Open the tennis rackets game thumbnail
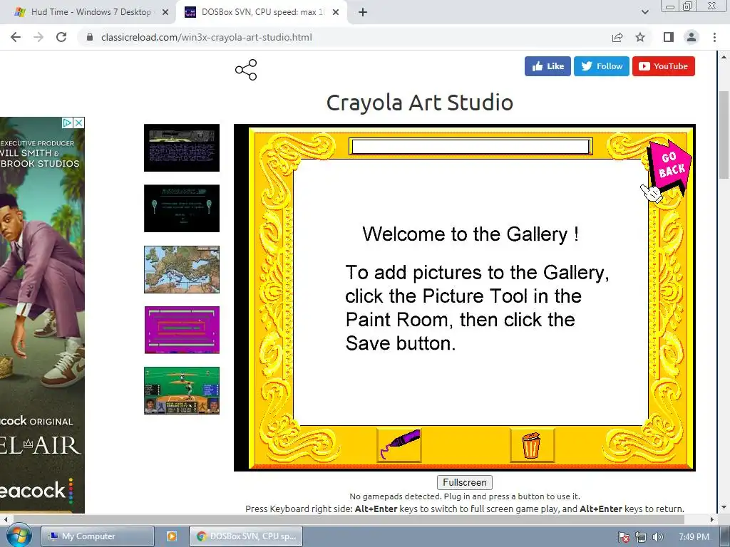 point(182,209)
